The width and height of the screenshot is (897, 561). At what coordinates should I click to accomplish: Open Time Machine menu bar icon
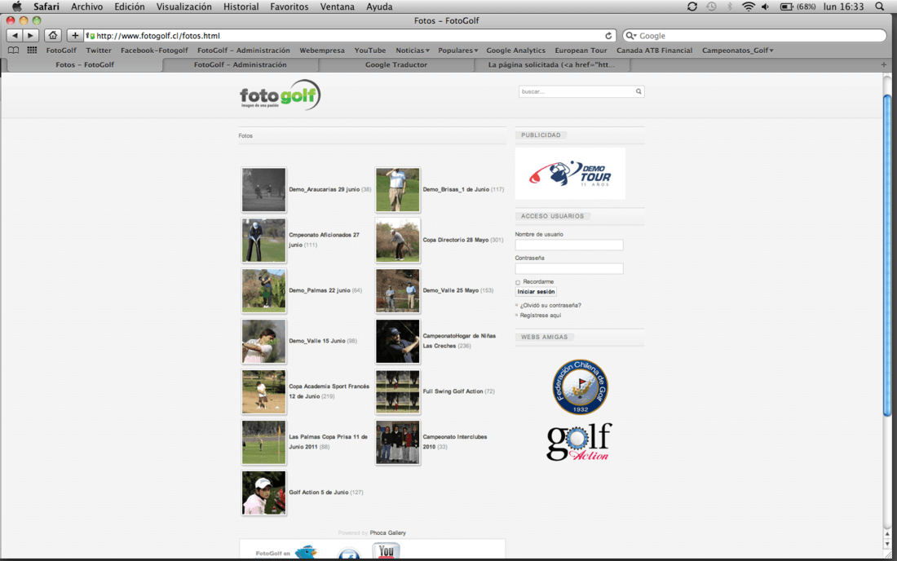[711, 7]
